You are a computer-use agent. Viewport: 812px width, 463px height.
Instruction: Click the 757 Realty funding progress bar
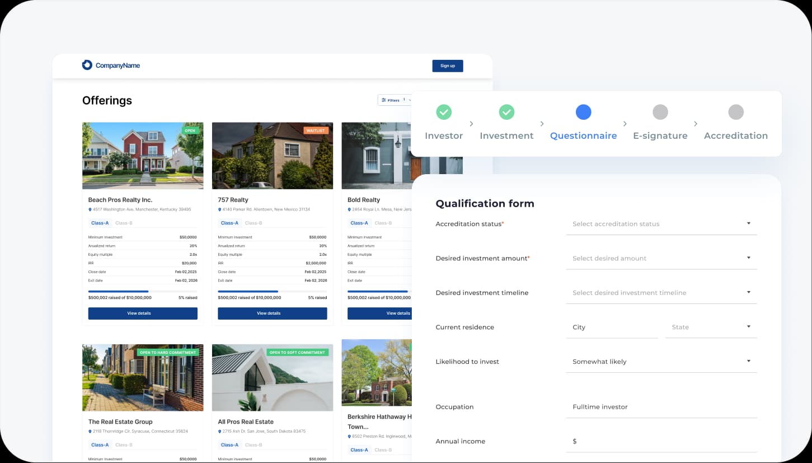[272, 291]
